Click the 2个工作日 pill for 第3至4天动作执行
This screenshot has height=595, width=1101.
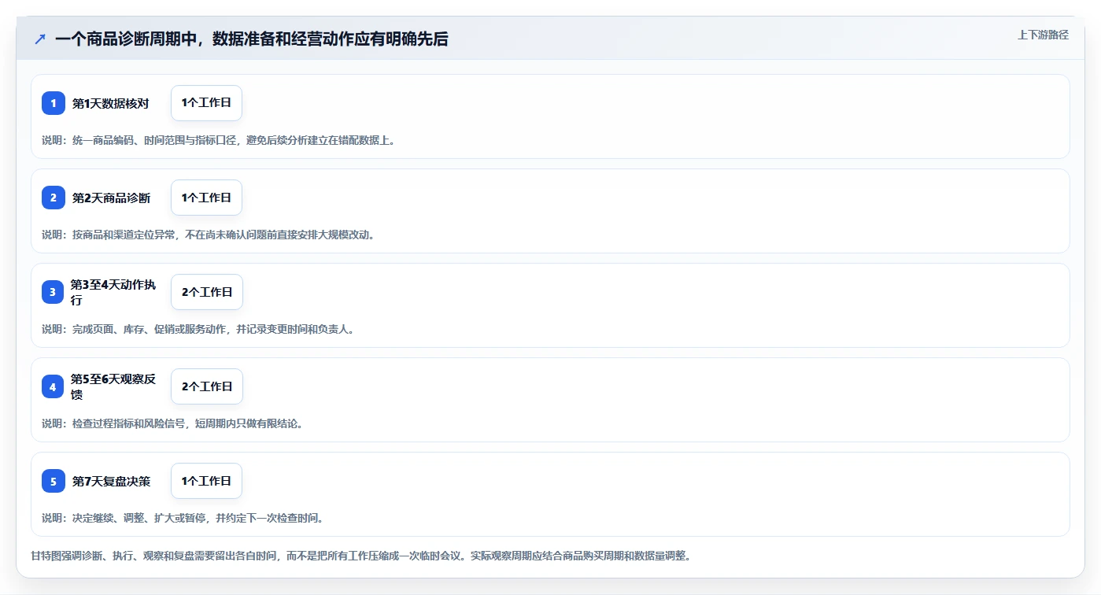[207, 292]
